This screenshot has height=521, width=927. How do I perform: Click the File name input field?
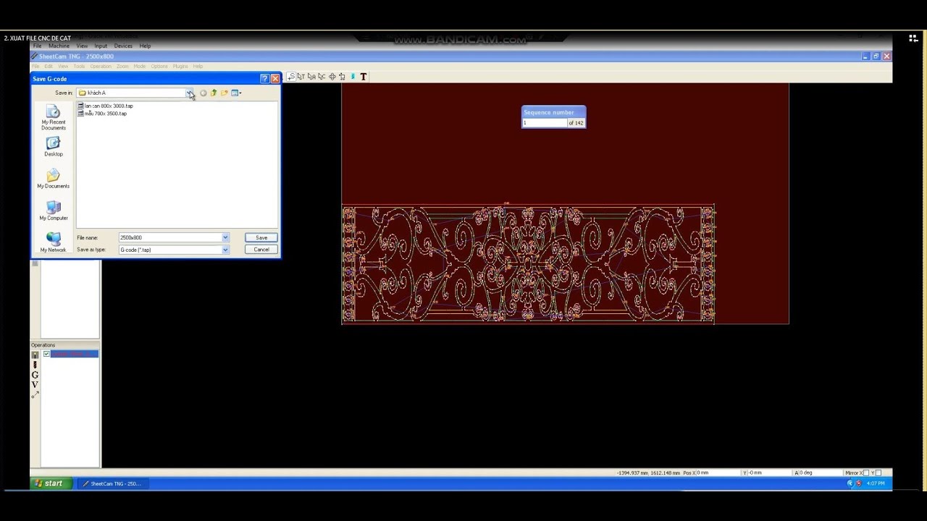[170, 237]
